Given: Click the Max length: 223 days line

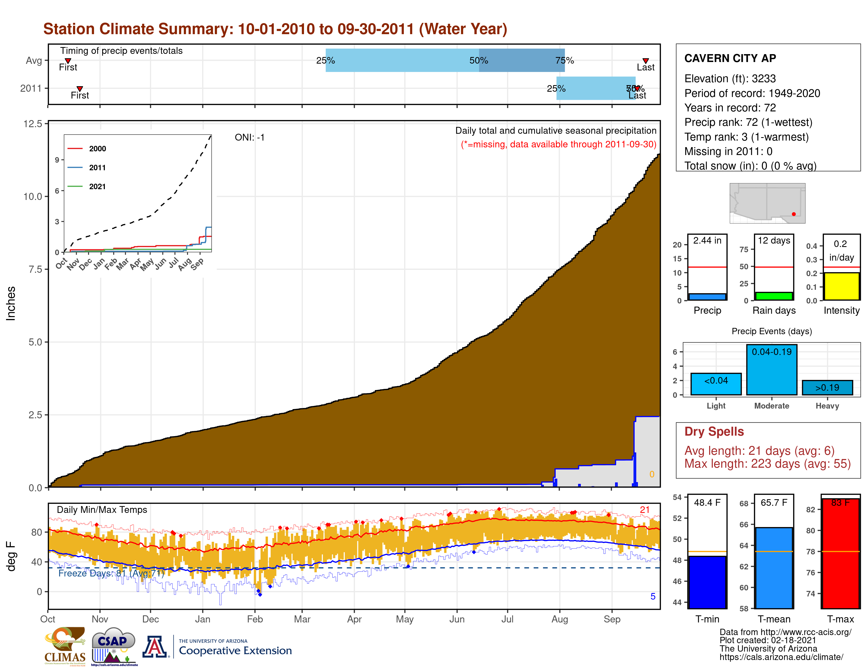Looking at the screenshot, I should coord(767,463).
